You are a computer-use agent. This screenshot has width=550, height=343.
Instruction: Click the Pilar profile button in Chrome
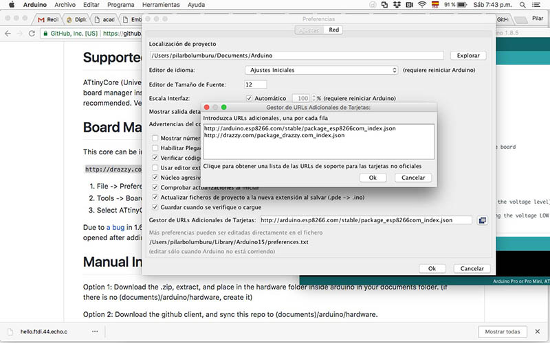[x=538, y=19]
